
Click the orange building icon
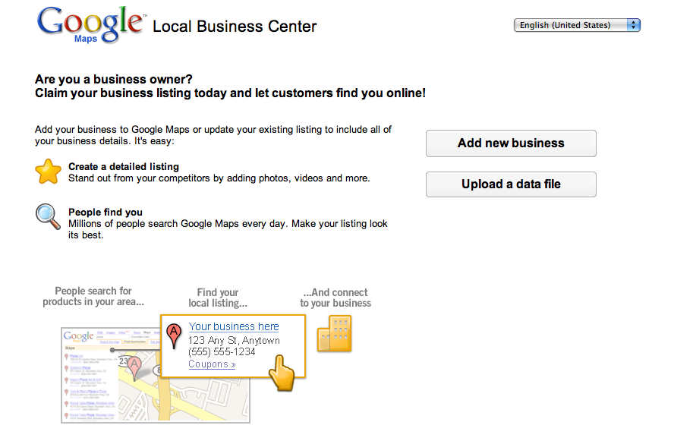tap(334, 334)
